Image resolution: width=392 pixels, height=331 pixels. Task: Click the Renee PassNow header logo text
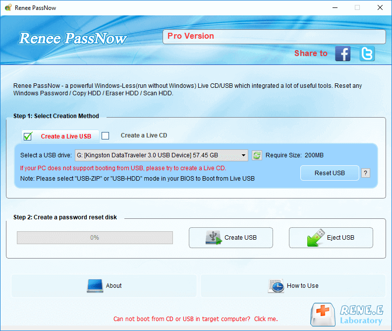(73, 38)
